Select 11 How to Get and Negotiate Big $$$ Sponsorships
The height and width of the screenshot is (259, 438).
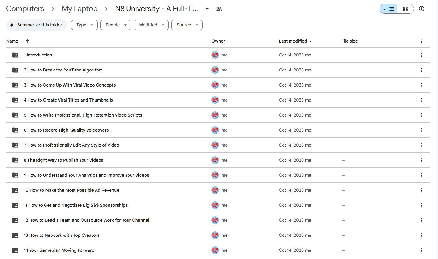(x=218, y=205)
